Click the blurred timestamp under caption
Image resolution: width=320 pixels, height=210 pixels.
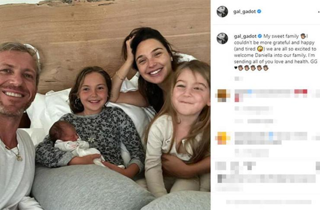coord(238,78)
